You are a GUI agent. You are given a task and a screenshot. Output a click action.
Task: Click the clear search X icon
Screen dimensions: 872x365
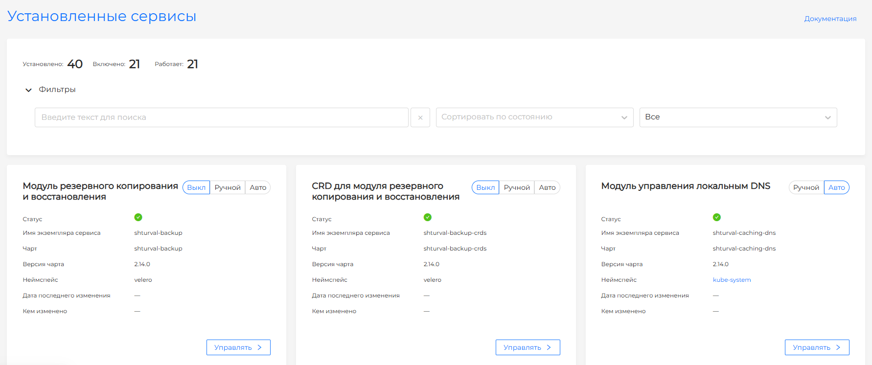click(420, 117)
